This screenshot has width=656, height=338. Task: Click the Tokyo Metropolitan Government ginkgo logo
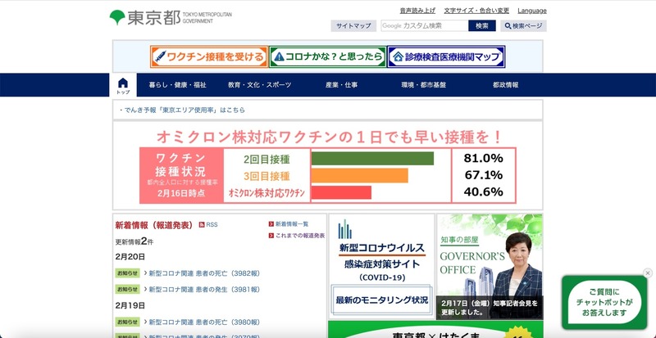[x=118, y=16]
